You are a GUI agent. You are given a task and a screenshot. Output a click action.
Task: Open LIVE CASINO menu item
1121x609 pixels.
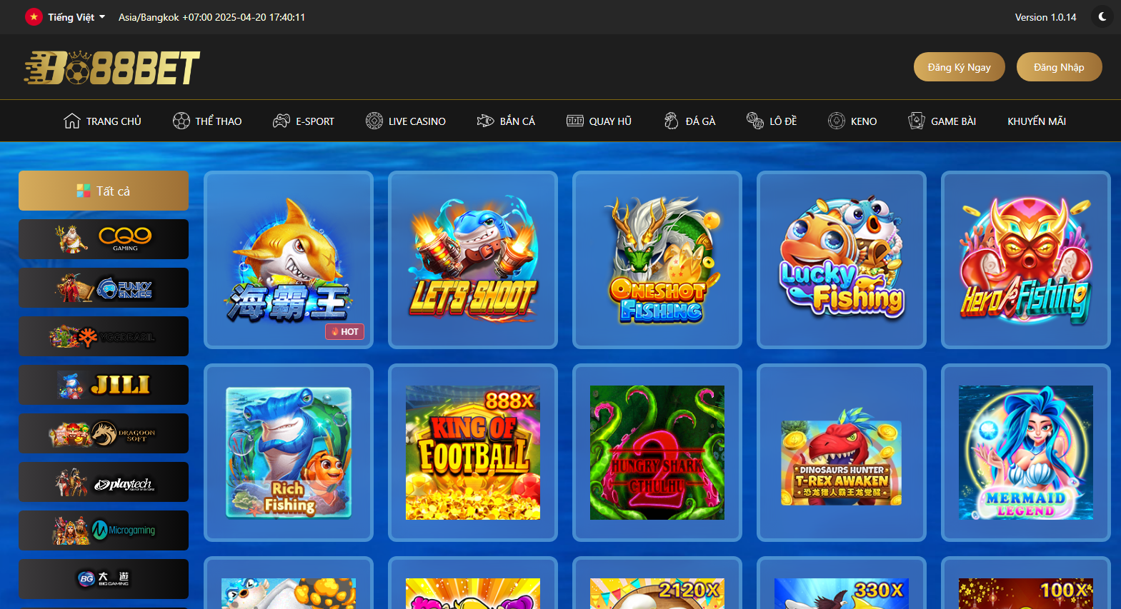(x=405, y=121)
